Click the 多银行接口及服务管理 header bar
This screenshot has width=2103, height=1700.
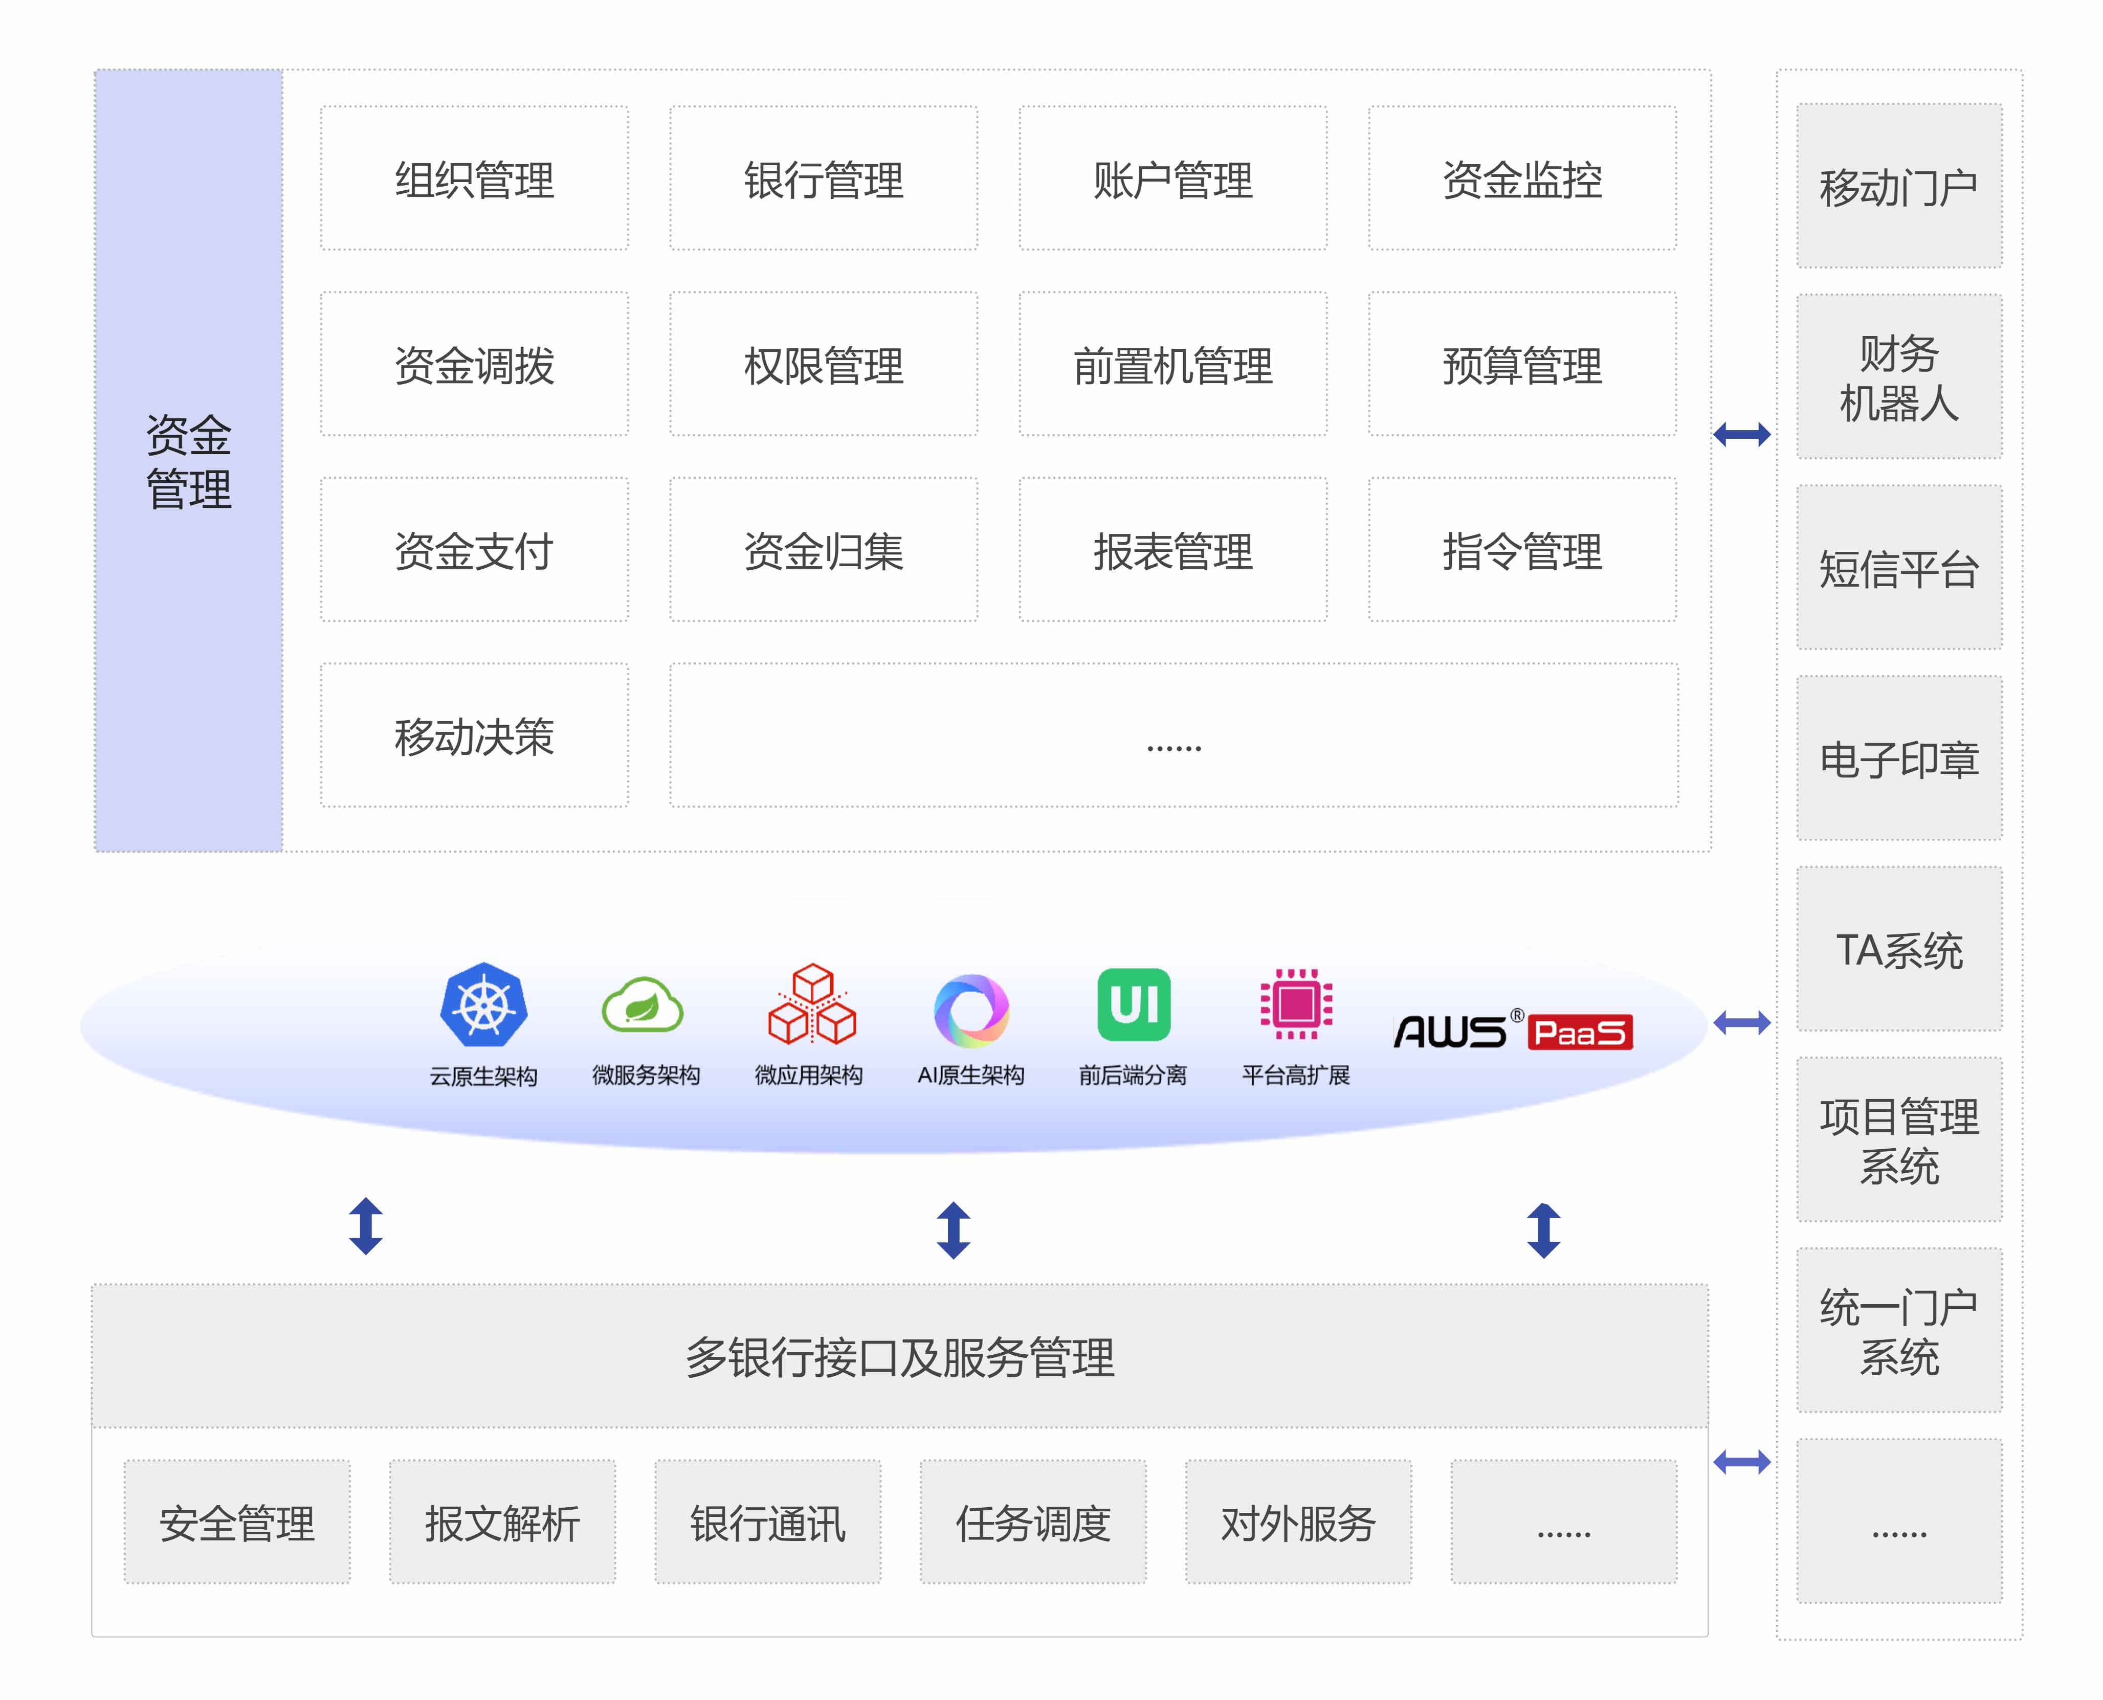(x=899, y=1356)
